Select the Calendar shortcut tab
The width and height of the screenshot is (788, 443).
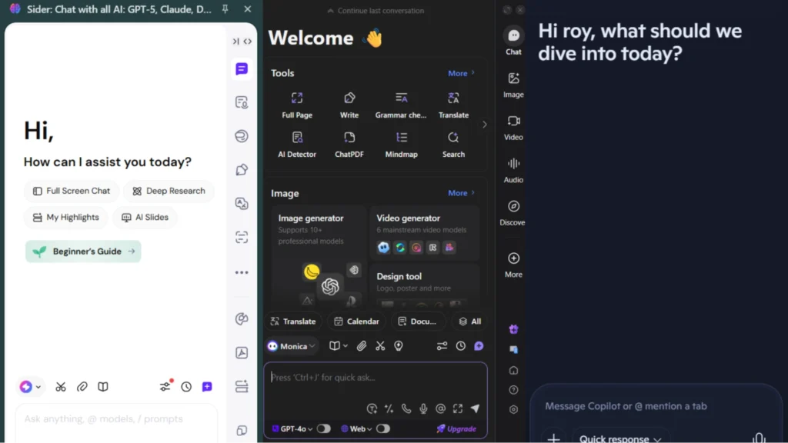[355, 321]
